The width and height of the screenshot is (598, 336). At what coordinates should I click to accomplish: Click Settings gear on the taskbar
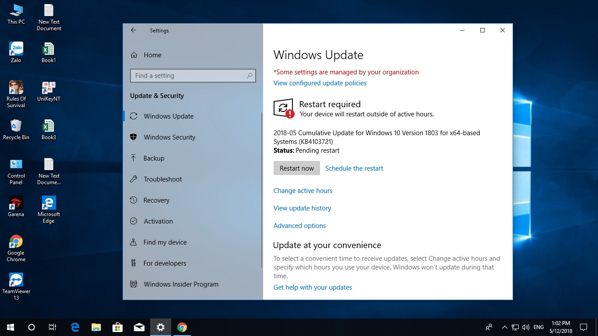[161, 327]
